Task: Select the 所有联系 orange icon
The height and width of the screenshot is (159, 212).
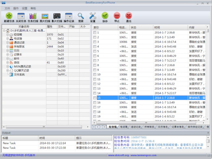Action: (x=11, y=47)
